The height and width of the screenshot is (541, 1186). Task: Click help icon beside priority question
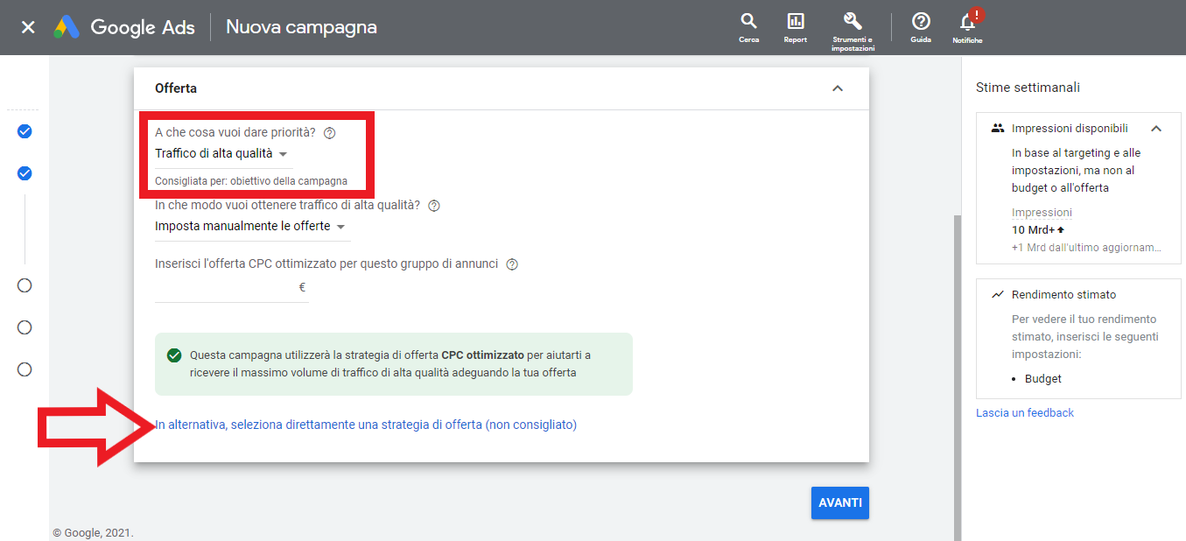click(329, 133)
